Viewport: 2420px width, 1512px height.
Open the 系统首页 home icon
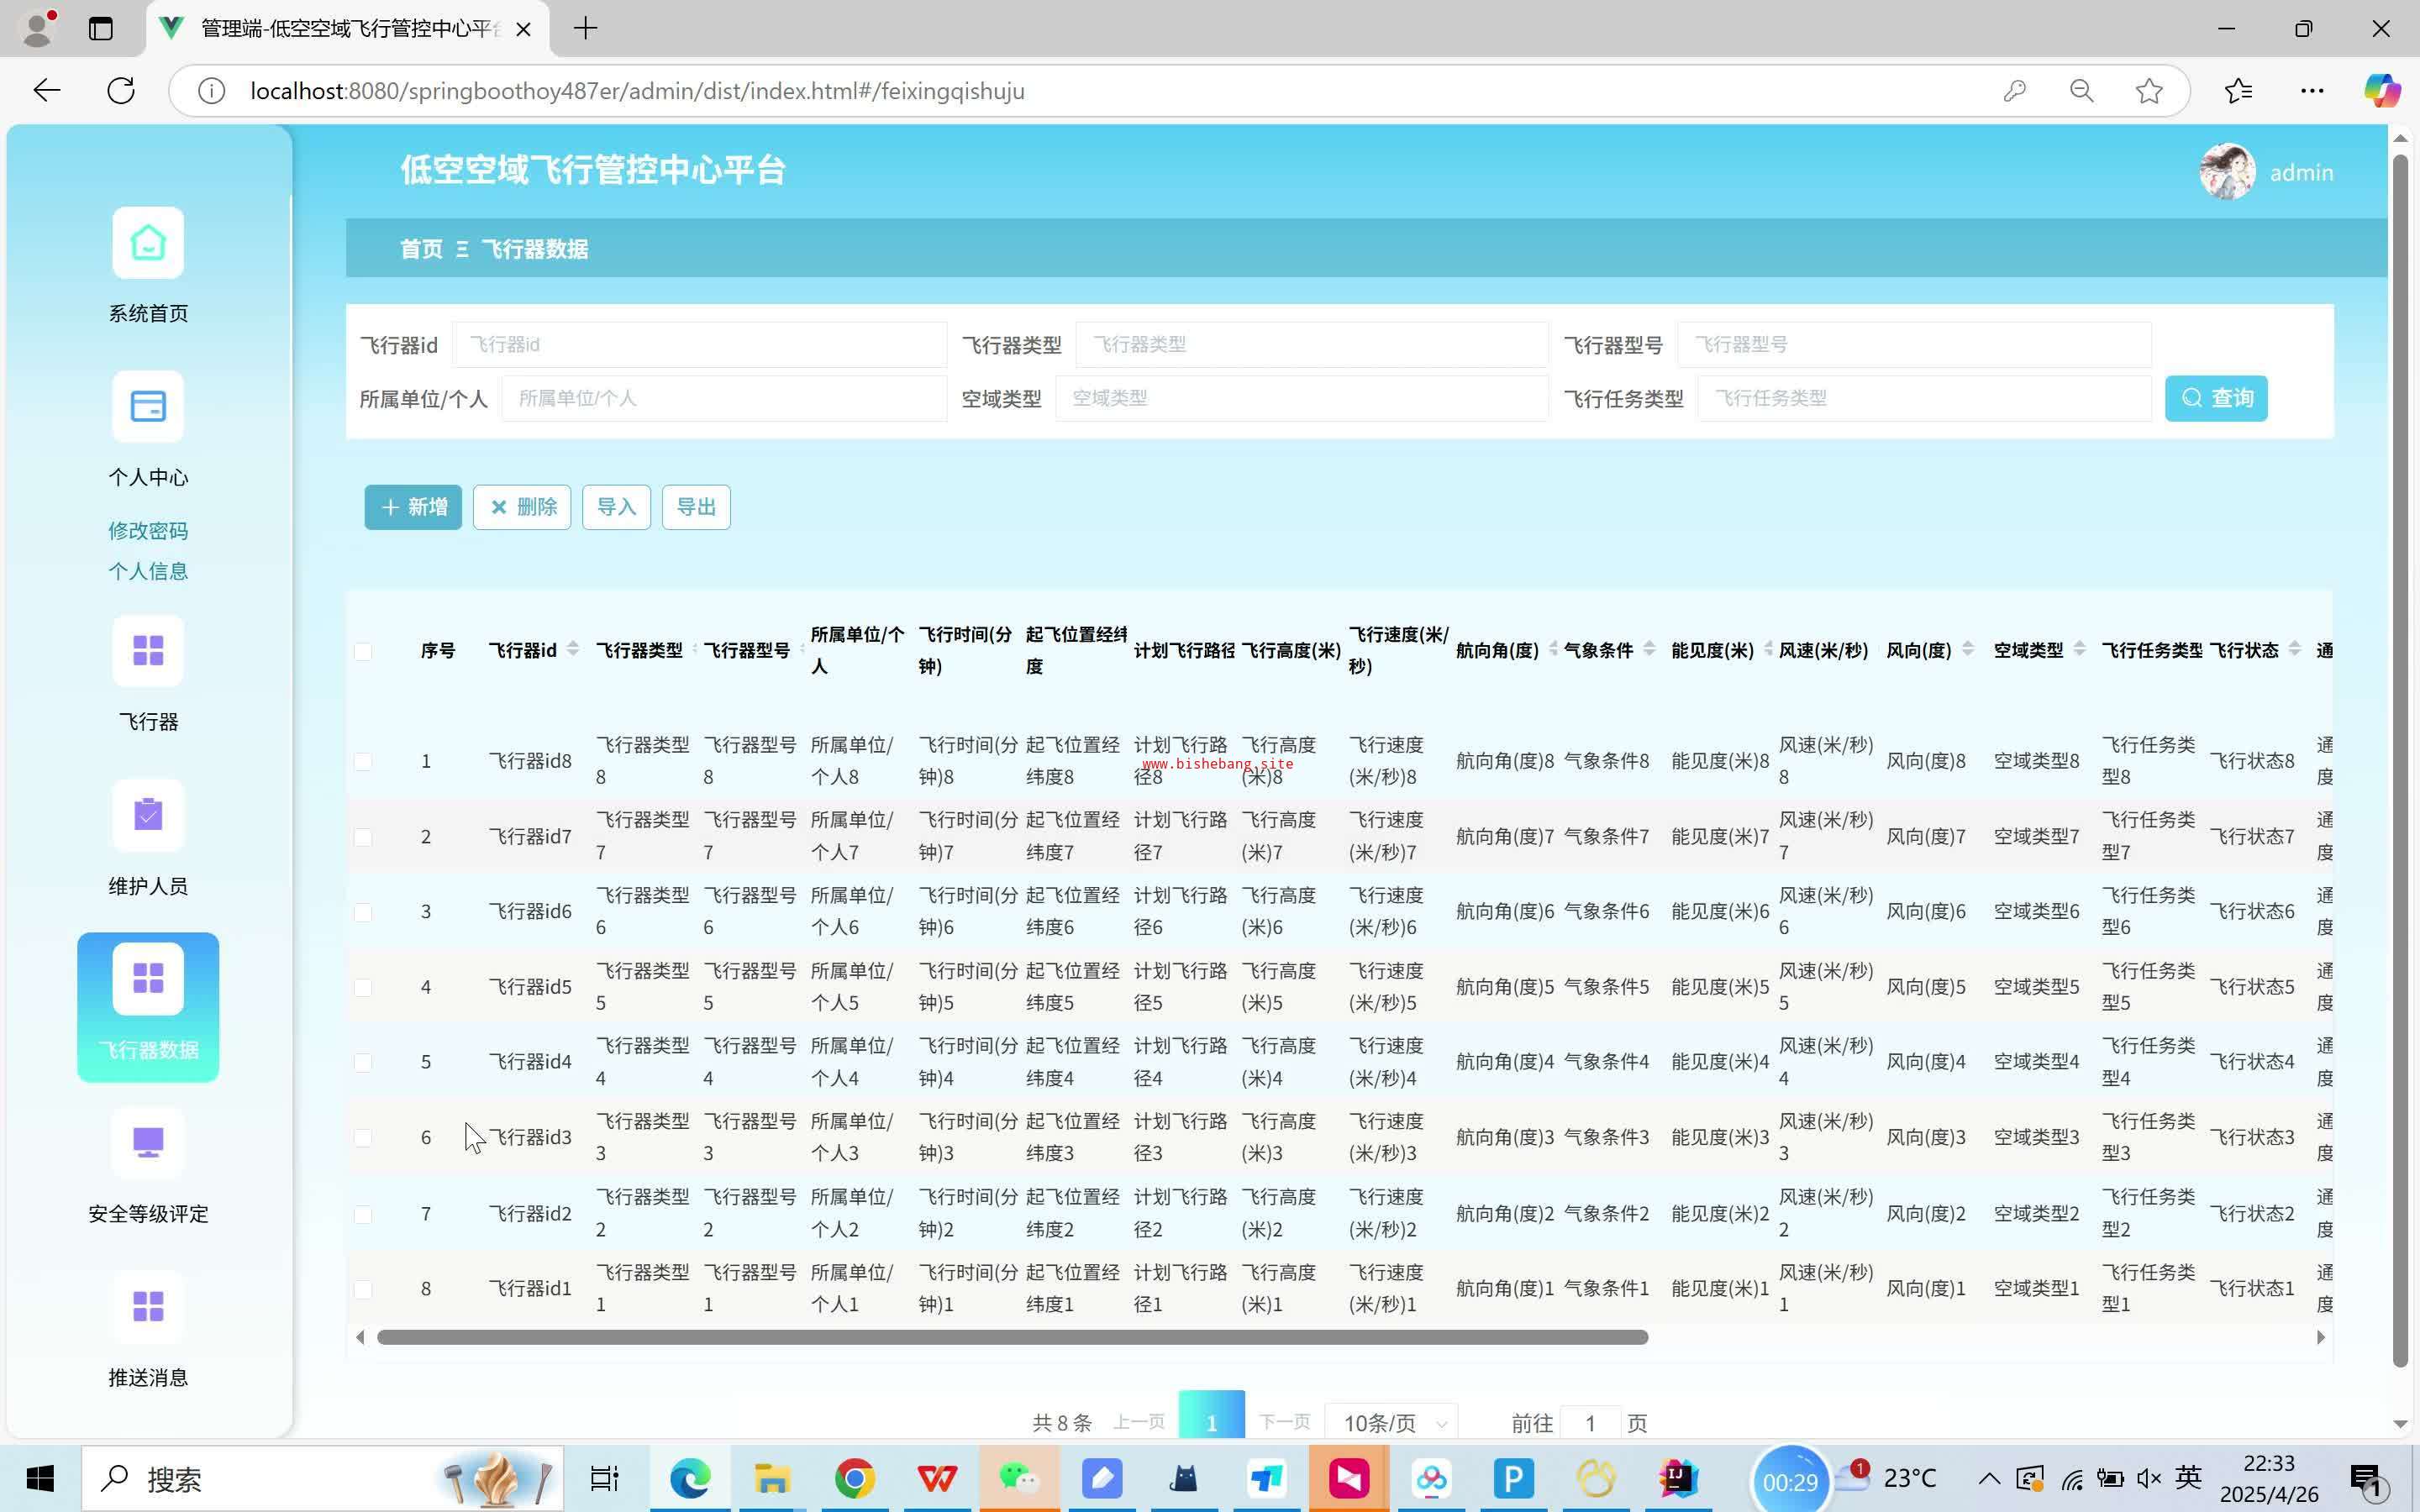point(148,243)
